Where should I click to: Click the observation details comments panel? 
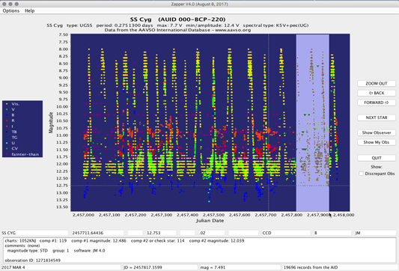199,250
